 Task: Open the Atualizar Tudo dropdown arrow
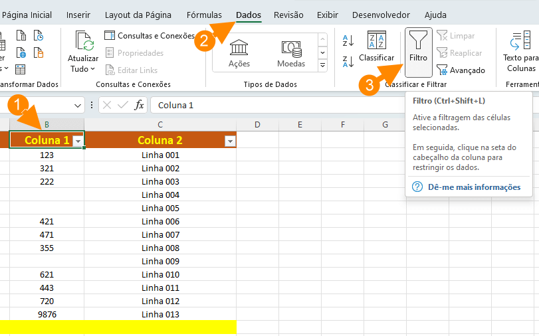point(92,69)
